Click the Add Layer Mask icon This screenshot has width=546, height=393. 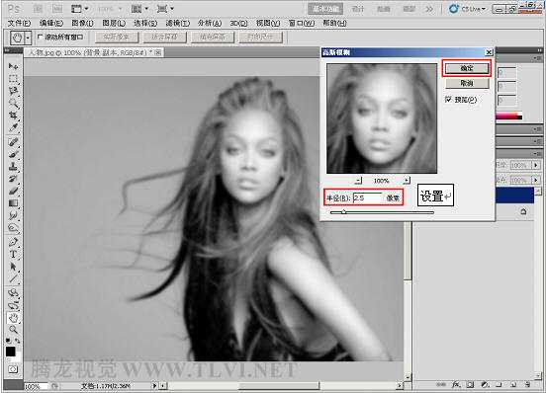pos(471,385)
